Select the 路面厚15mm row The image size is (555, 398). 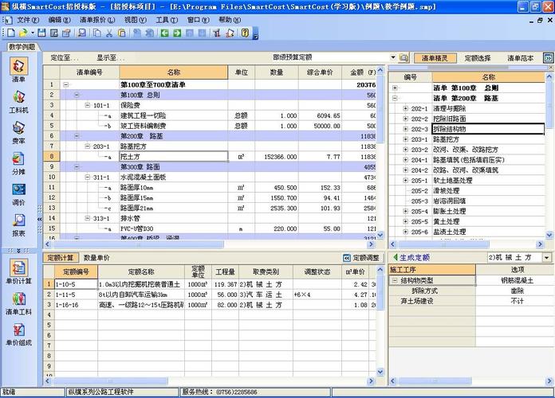(x=209, y=198)
